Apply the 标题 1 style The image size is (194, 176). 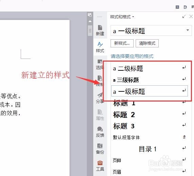click(150, 103)
